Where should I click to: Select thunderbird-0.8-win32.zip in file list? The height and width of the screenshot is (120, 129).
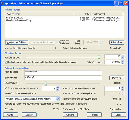tap(19, 20)
